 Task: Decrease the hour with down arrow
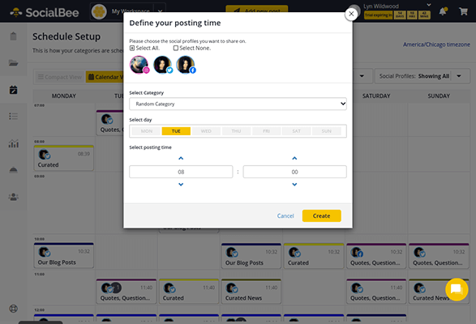(181, 185)
